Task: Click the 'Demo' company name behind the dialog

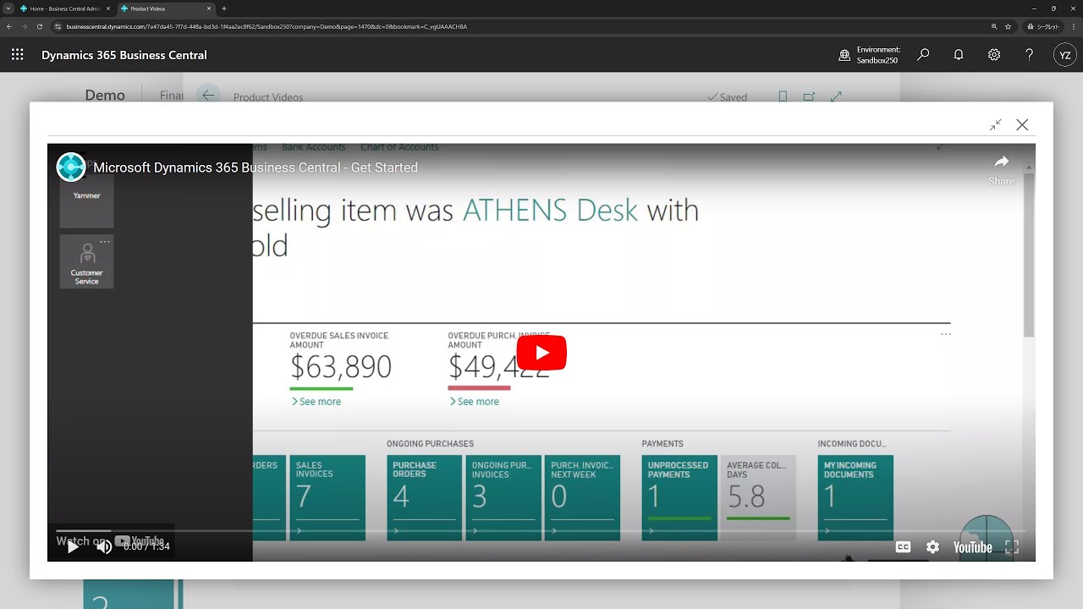Action: coord(105,95)
